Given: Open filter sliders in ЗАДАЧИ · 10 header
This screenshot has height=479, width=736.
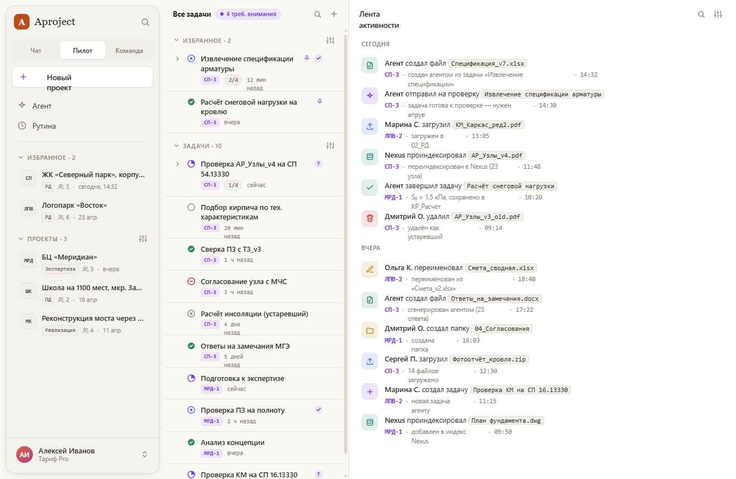Looking at the screenshot, I should (x=331, y=146).
